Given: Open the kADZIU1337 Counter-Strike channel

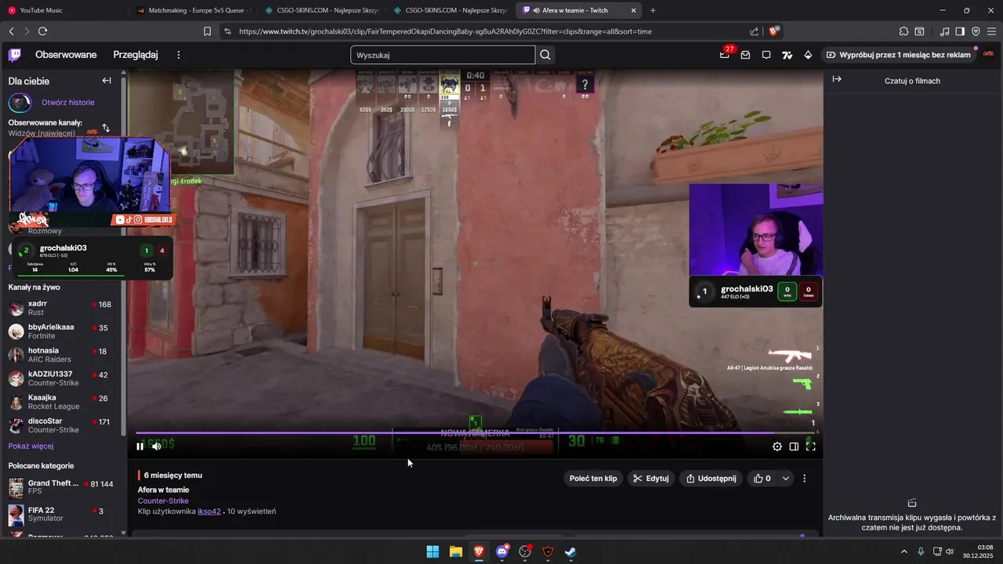Looking at the screenshot, I should click(x=60, y=378).
